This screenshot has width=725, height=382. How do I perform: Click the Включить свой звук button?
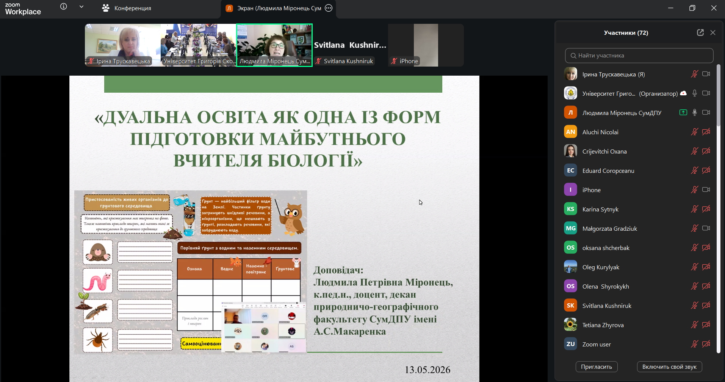tap(669, 366)
